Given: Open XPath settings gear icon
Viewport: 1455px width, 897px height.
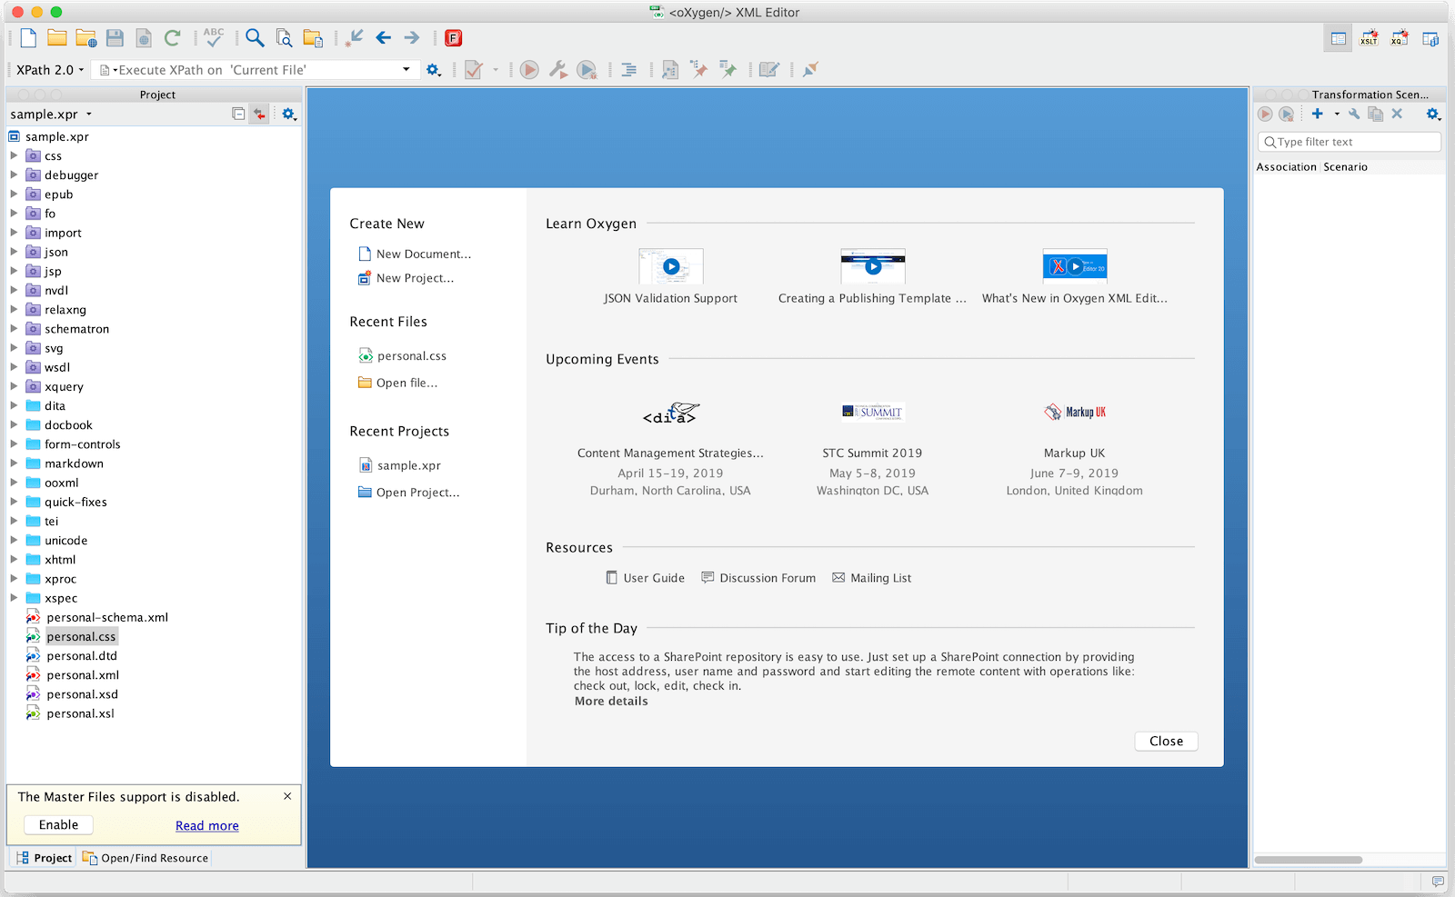Looking at the screenshot, I should pyautogui.click(x=434, y=70).
